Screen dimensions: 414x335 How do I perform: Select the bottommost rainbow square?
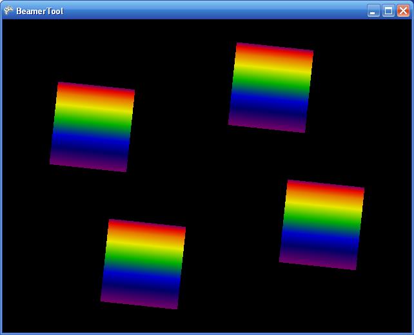coord(143,263)
